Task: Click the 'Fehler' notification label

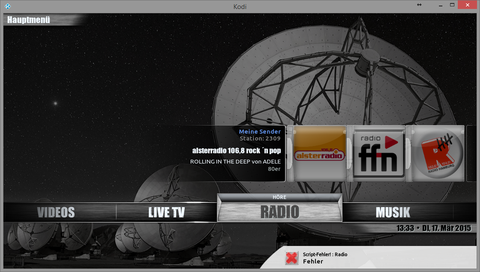Action: pos(313,261)
